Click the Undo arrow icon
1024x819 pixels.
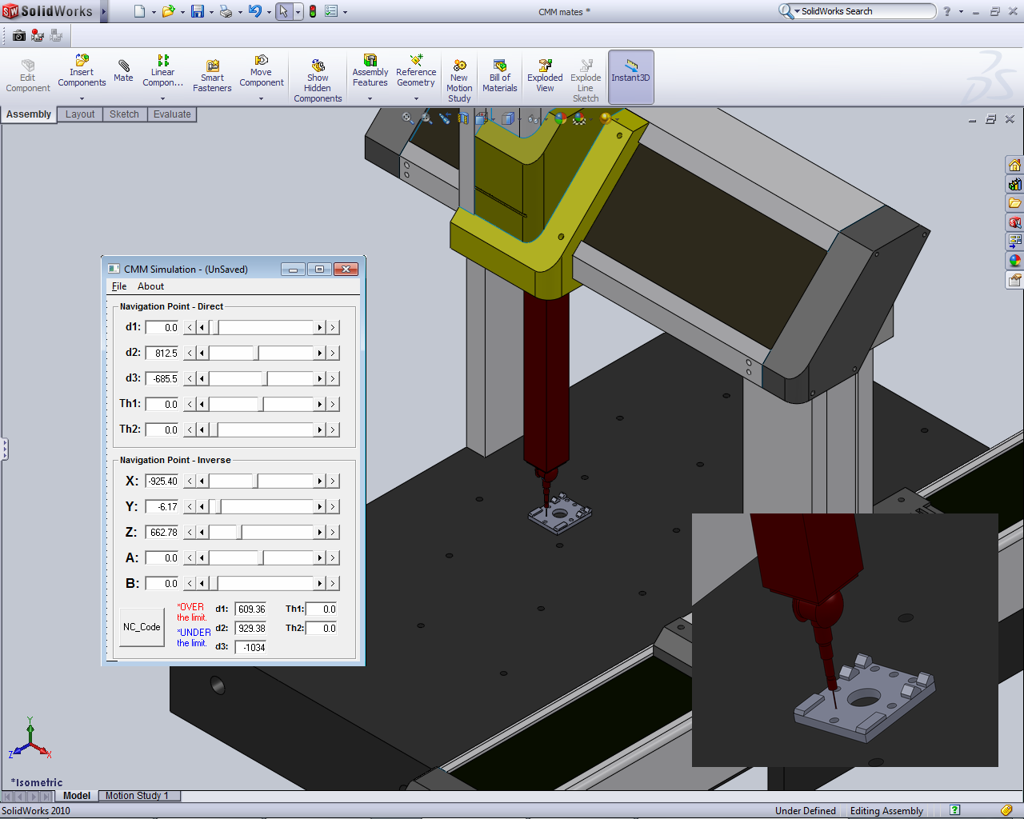point(254,11)
